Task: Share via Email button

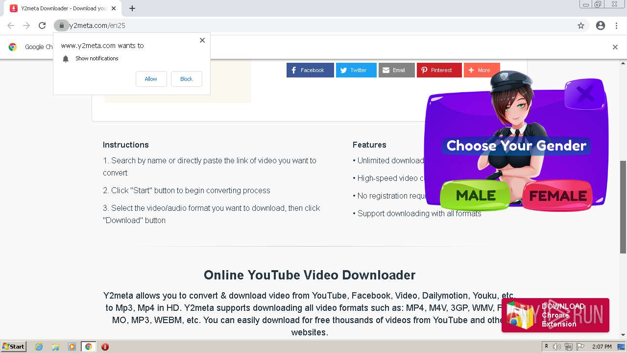Action: [397, 70]
